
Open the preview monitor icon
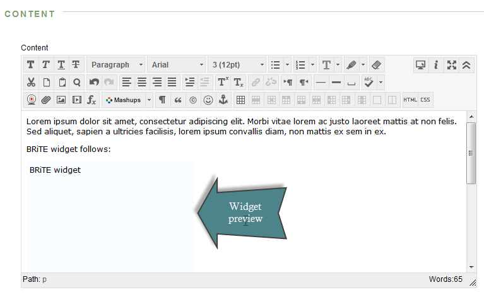click(x=420, y=65)
